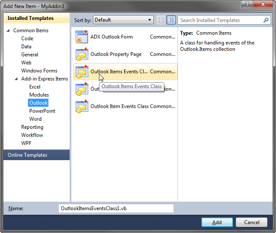Open the Sort by Default dropdown
The height and width of the screenshot is (233, 276).
click(123, 20)
